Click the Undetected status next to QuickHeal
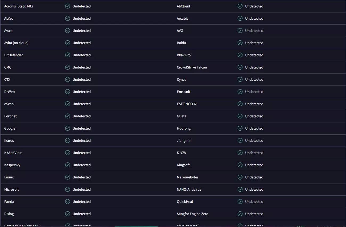 pos(254,202)
